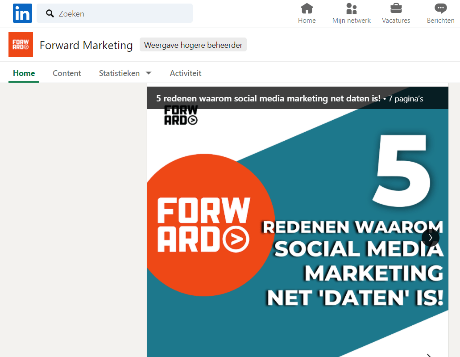Open the LinkedIn home page via the logo

22,13
